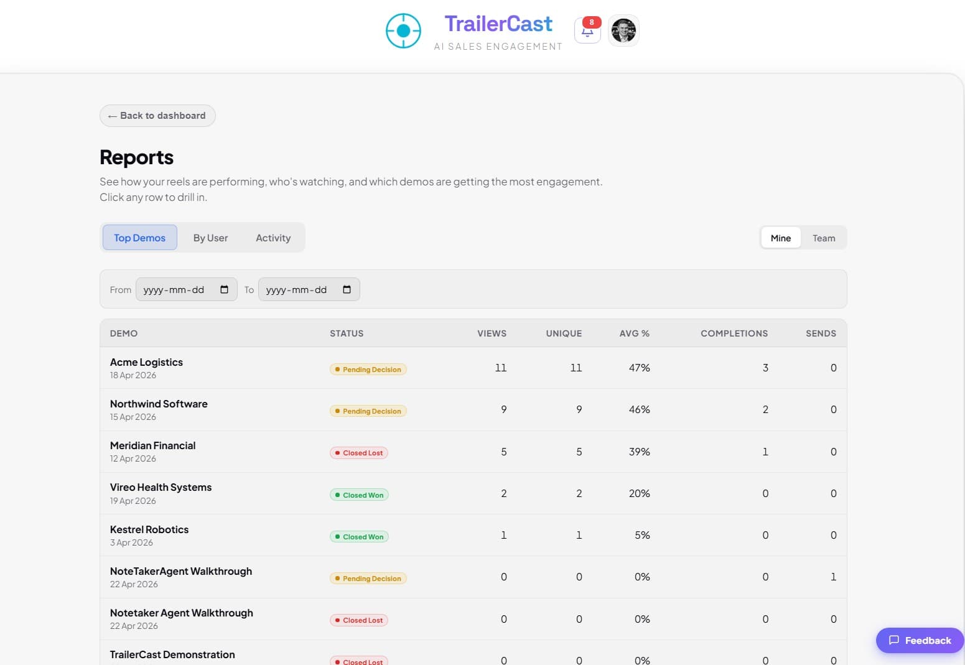
Task: Click Acme Logistics Pending Decision status badge
Action: [x=368, y=370]
